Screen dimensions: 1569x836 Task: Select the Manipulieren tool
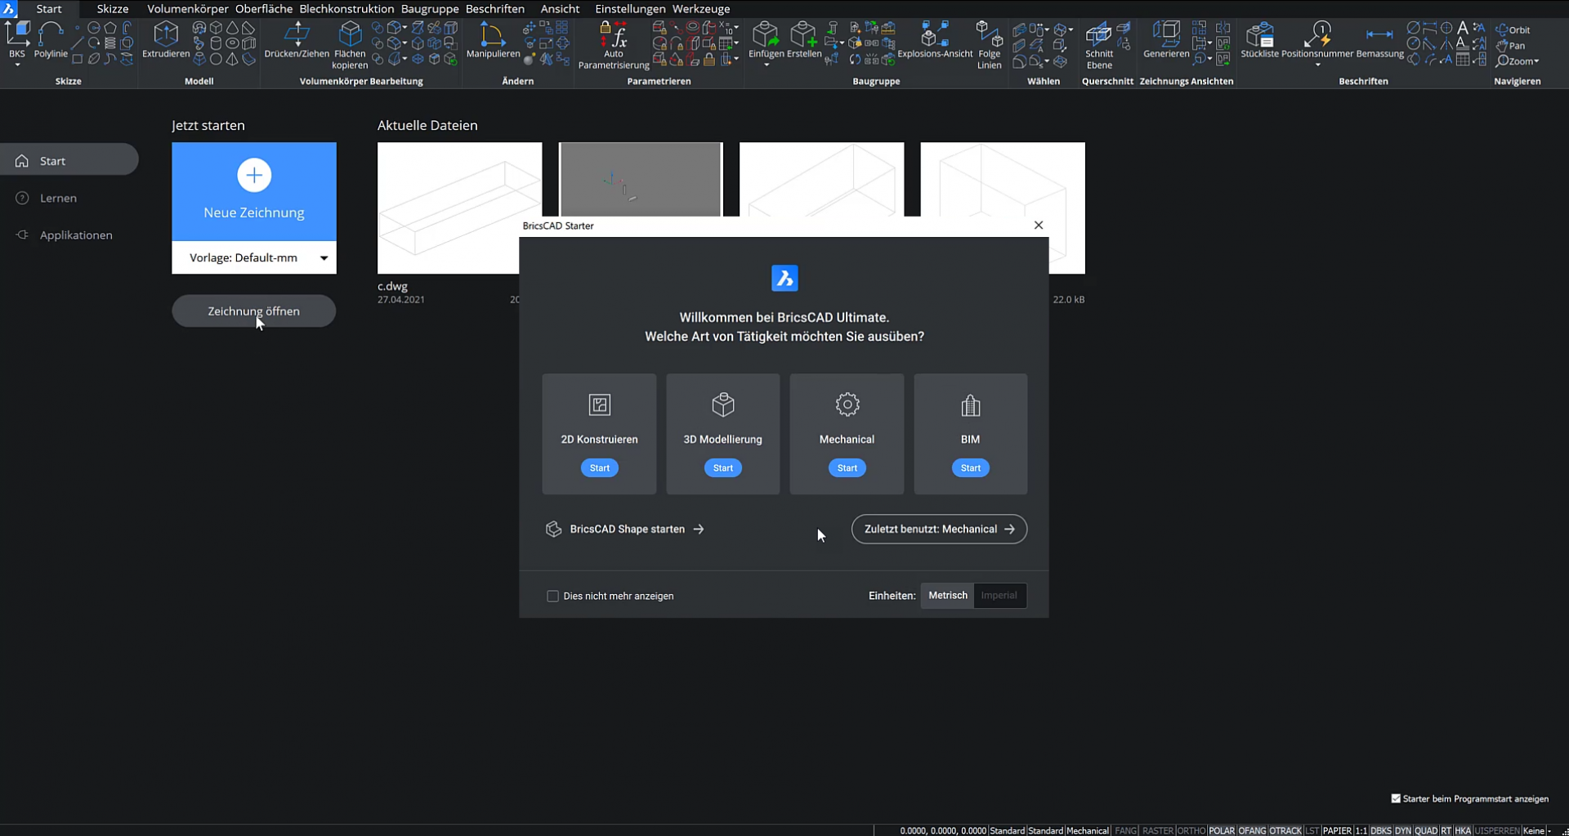[493, 40]
